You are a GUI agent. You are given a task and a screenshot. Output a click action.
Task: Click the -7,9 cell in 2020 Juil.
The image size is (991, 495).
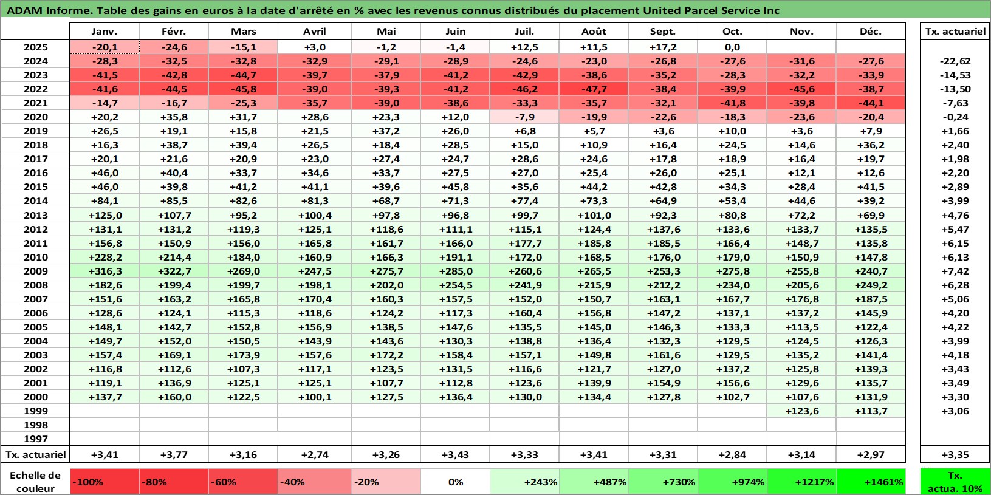(x=524, y=117)
